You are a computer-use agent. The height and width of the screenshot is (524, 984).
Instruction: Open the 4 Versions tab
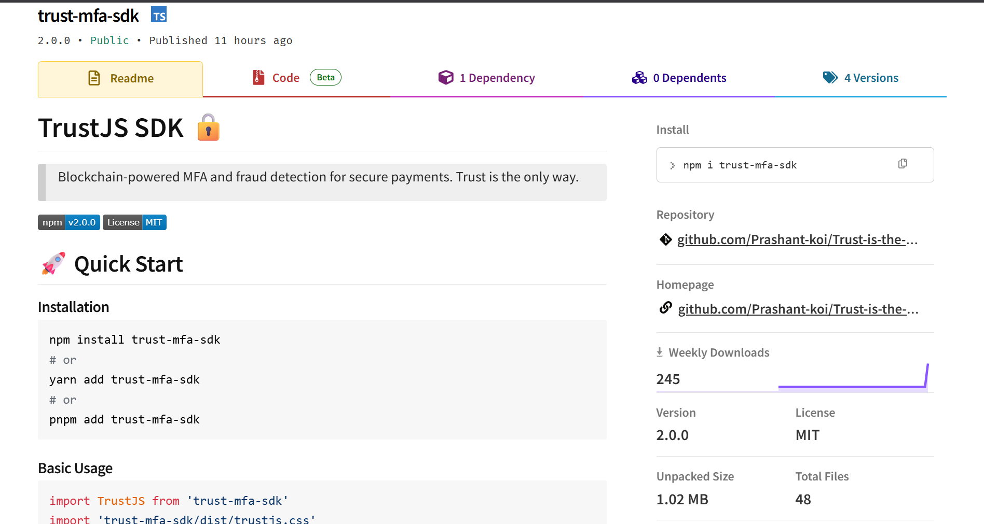tap(860, 78)
